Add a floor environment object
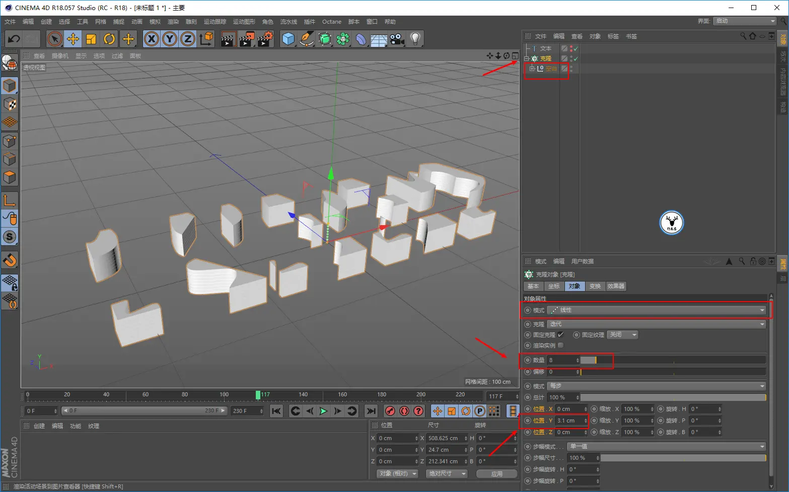Viewport: 789px width, 492px height. tap(379, 39)
